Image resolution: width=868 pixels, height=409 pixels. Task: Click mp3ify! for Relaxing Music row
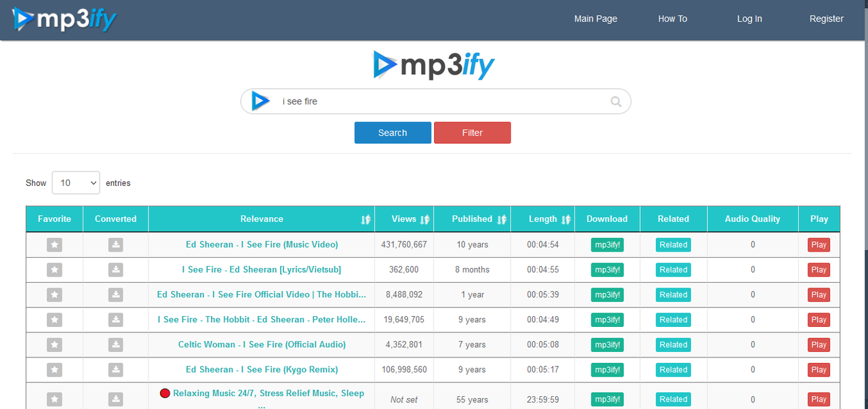click(607, 400)
